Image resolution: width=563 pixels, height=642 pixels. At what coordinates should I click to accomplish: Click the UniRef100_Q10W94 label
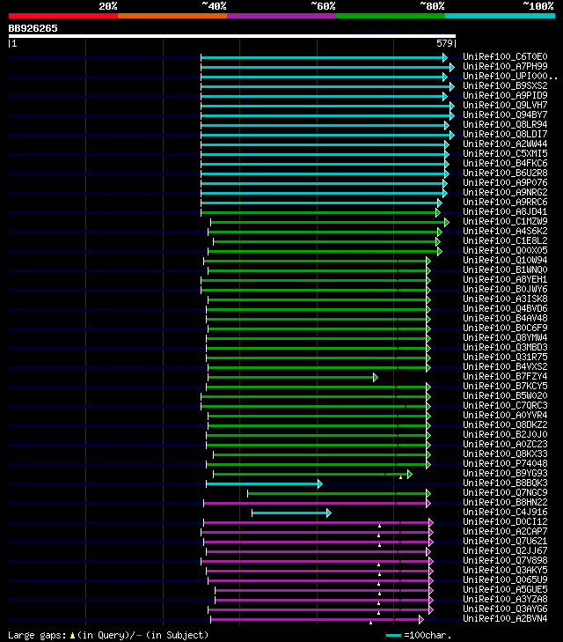coord(505,261)
